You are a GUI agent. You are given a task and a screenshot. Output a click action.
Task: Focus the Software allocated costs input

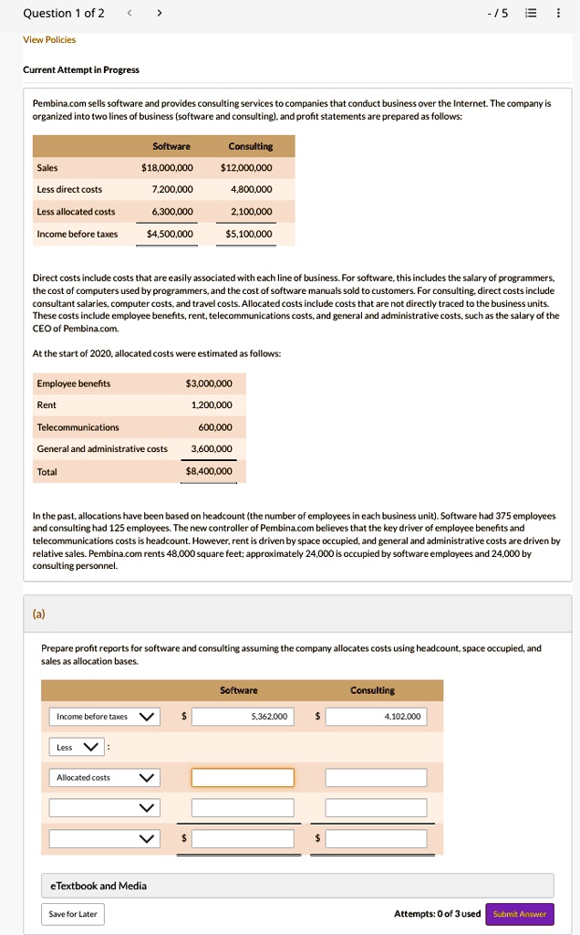pyautogui.click(x=243, y=778)
